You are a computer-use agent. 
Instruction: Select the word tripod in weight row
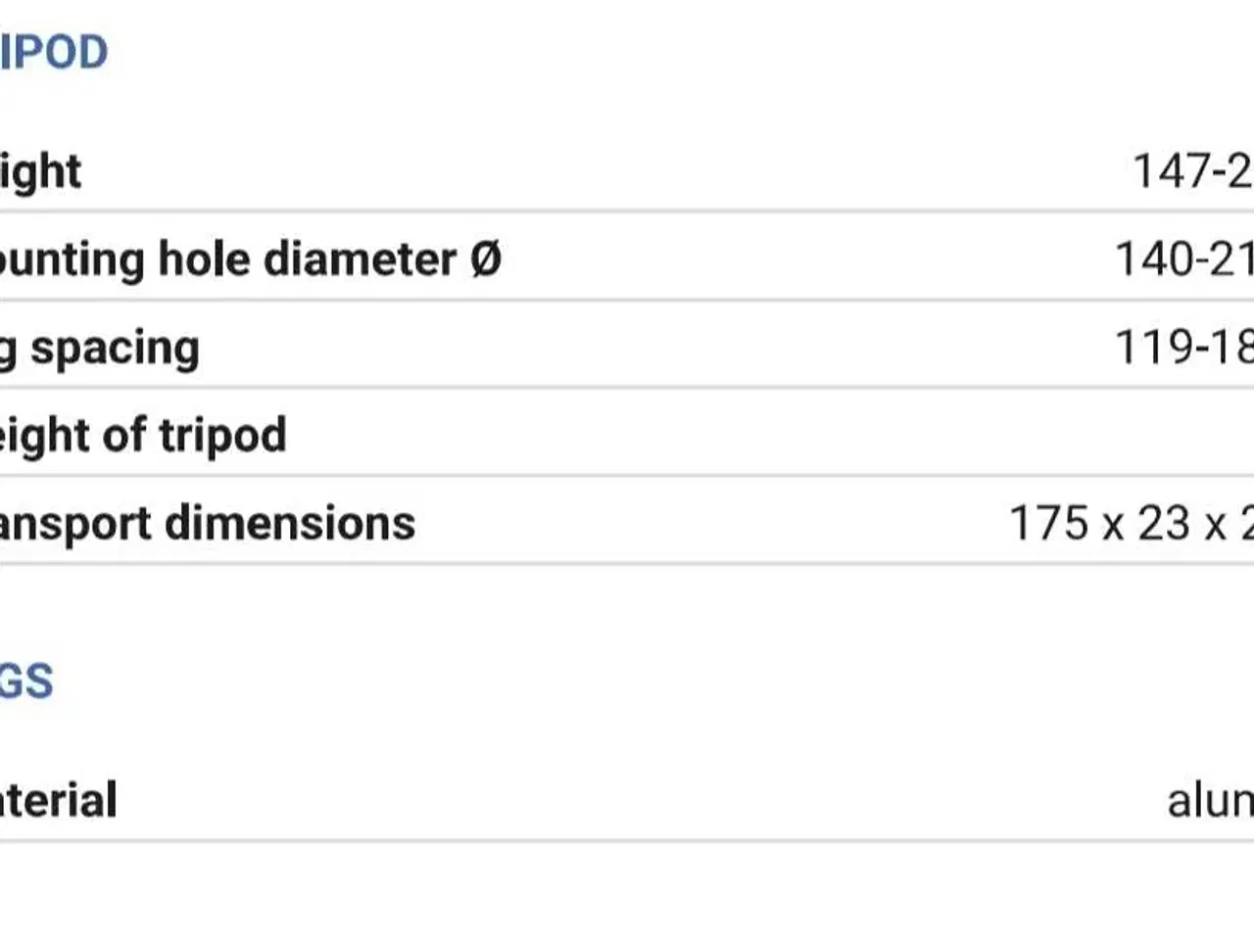[x=222, y=436]
